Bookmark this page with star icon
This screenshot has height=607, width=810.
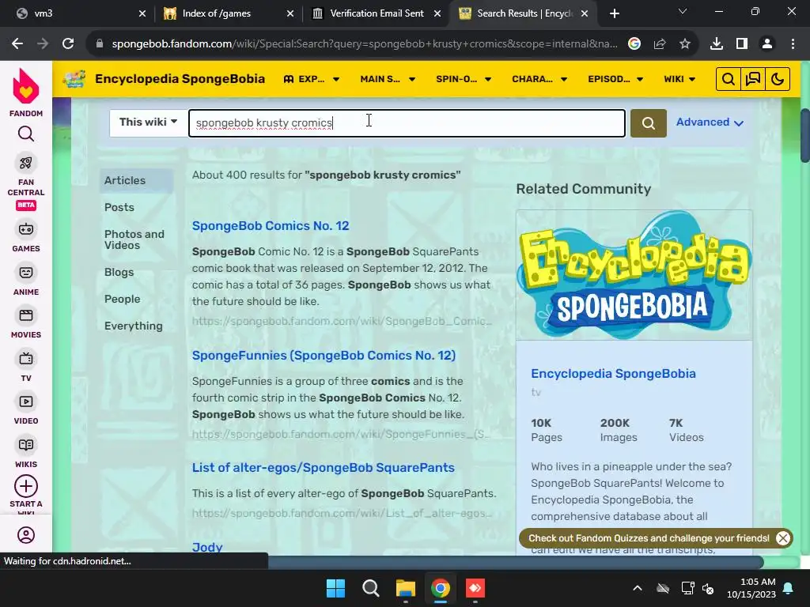point(684,44)
